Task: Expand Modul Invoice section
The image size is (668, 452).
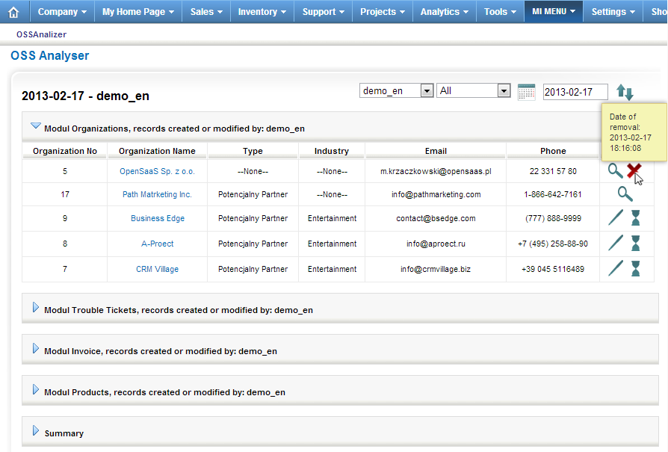Action: [36, 348]
